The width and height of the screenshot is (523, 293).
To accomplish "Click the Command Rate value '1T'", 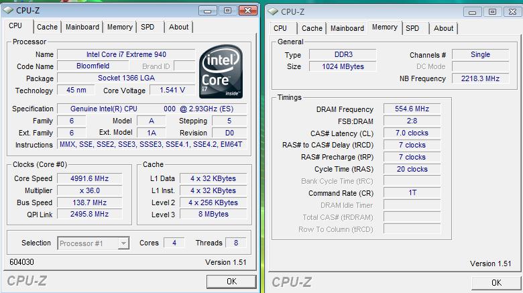I will pos(412,192).
